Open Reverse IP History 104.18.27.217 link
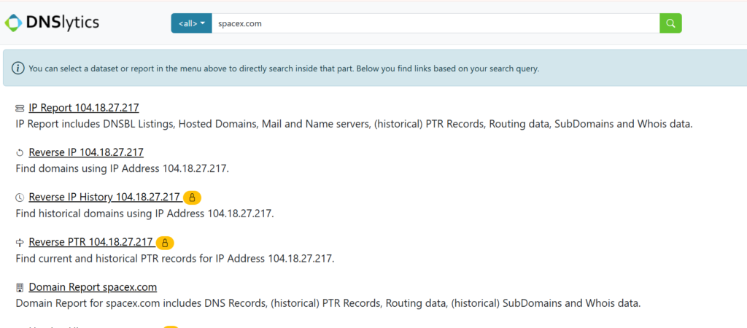This screenshot has width=747, height=328. click(104, 197)
